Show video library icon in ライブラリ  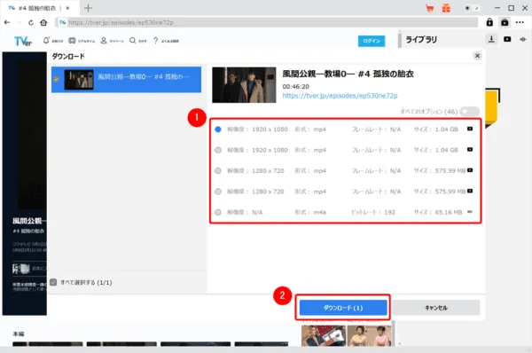[507, 39]
